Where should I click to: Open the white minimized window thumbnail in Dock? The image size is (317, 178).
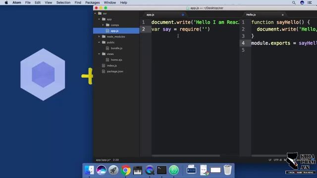tap(215, 170)
